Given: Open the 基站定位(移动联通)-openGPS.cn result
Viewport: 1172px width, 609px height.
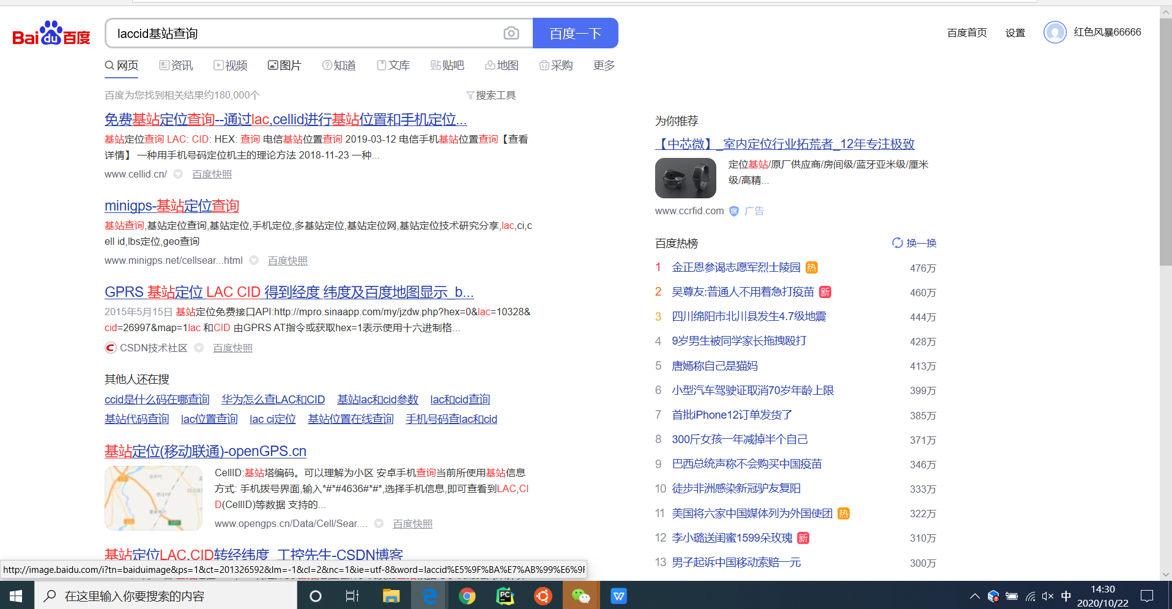Looking at the screenshot, I should pos(206,451).
